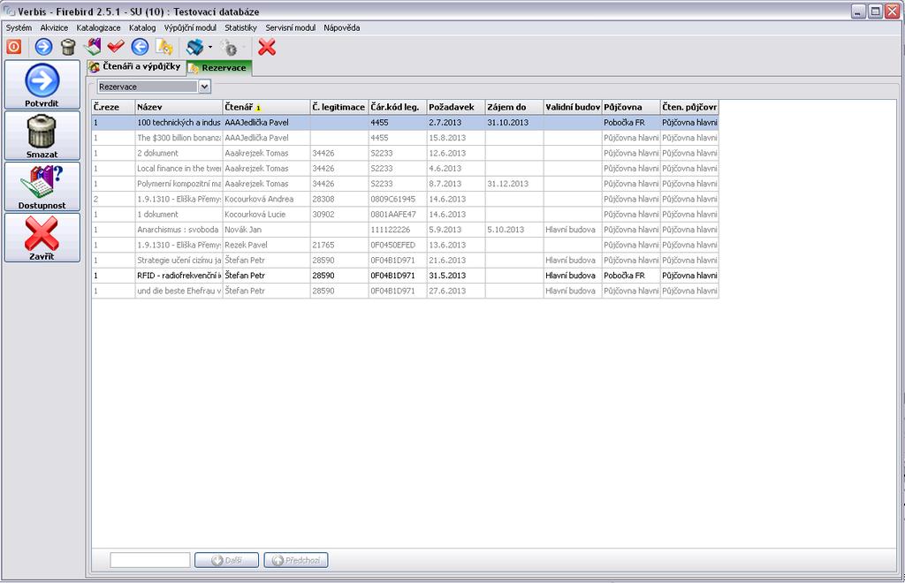Select 'Strategie učení cizímu ja' row
Screen dimensions: 905x583
[405, 260]
